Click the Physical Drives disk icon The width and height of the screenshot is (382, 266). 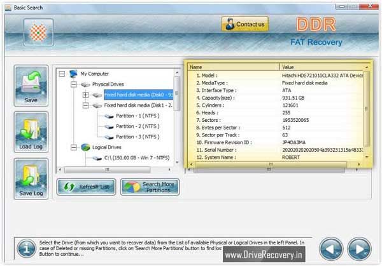[x=85, y=84]
